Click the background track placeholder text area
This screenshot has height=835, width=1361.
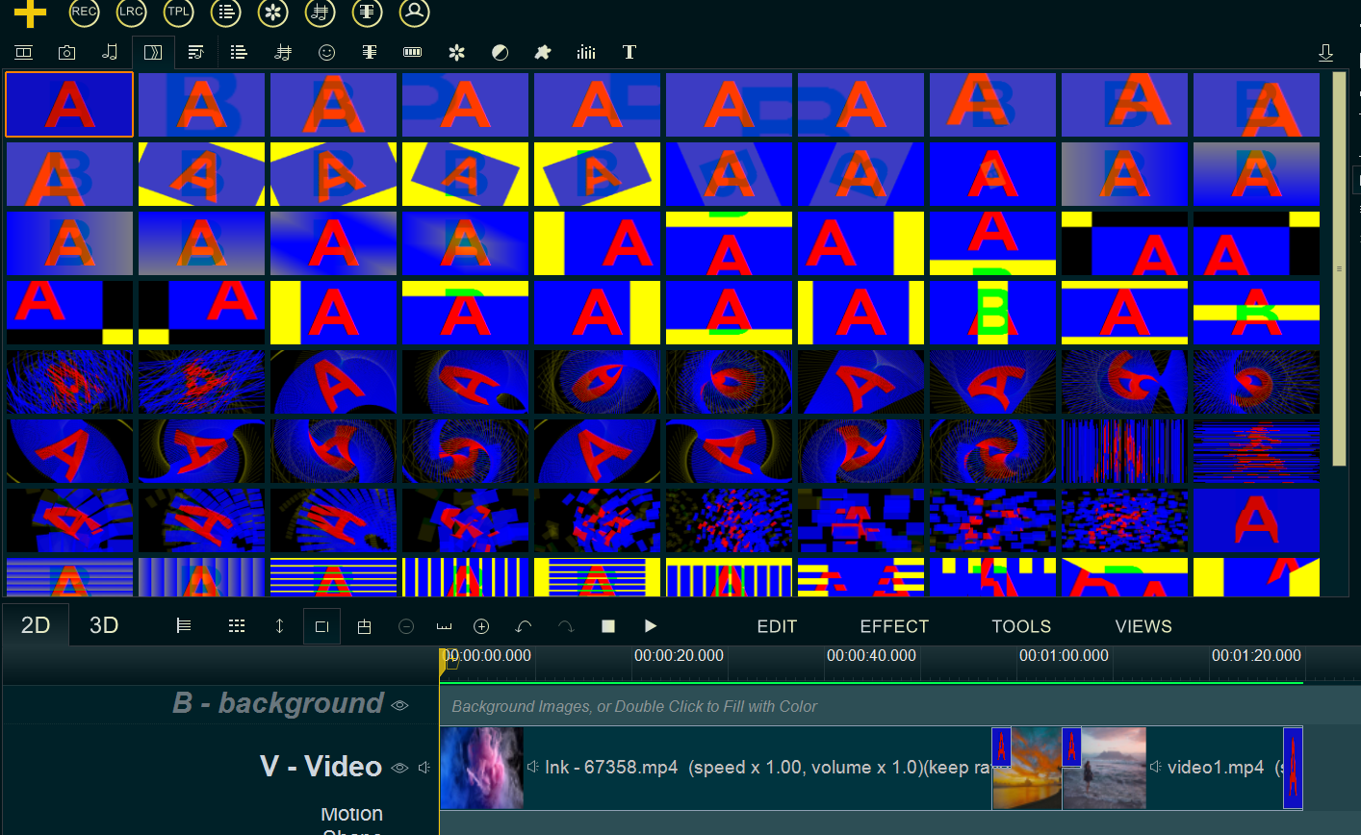(634, 706)
